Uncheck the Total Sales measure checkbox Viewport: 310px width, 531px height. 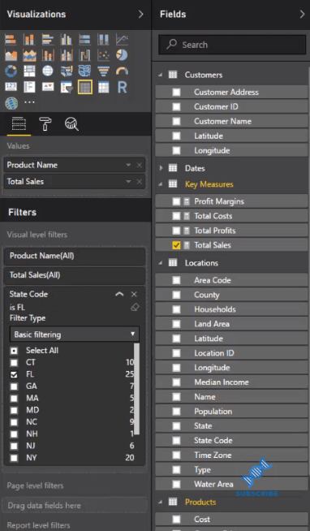[176, 245]
